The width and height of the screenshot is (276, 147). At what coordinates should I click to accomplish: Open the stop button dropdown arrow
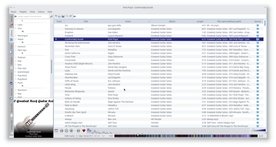point(74,131)
